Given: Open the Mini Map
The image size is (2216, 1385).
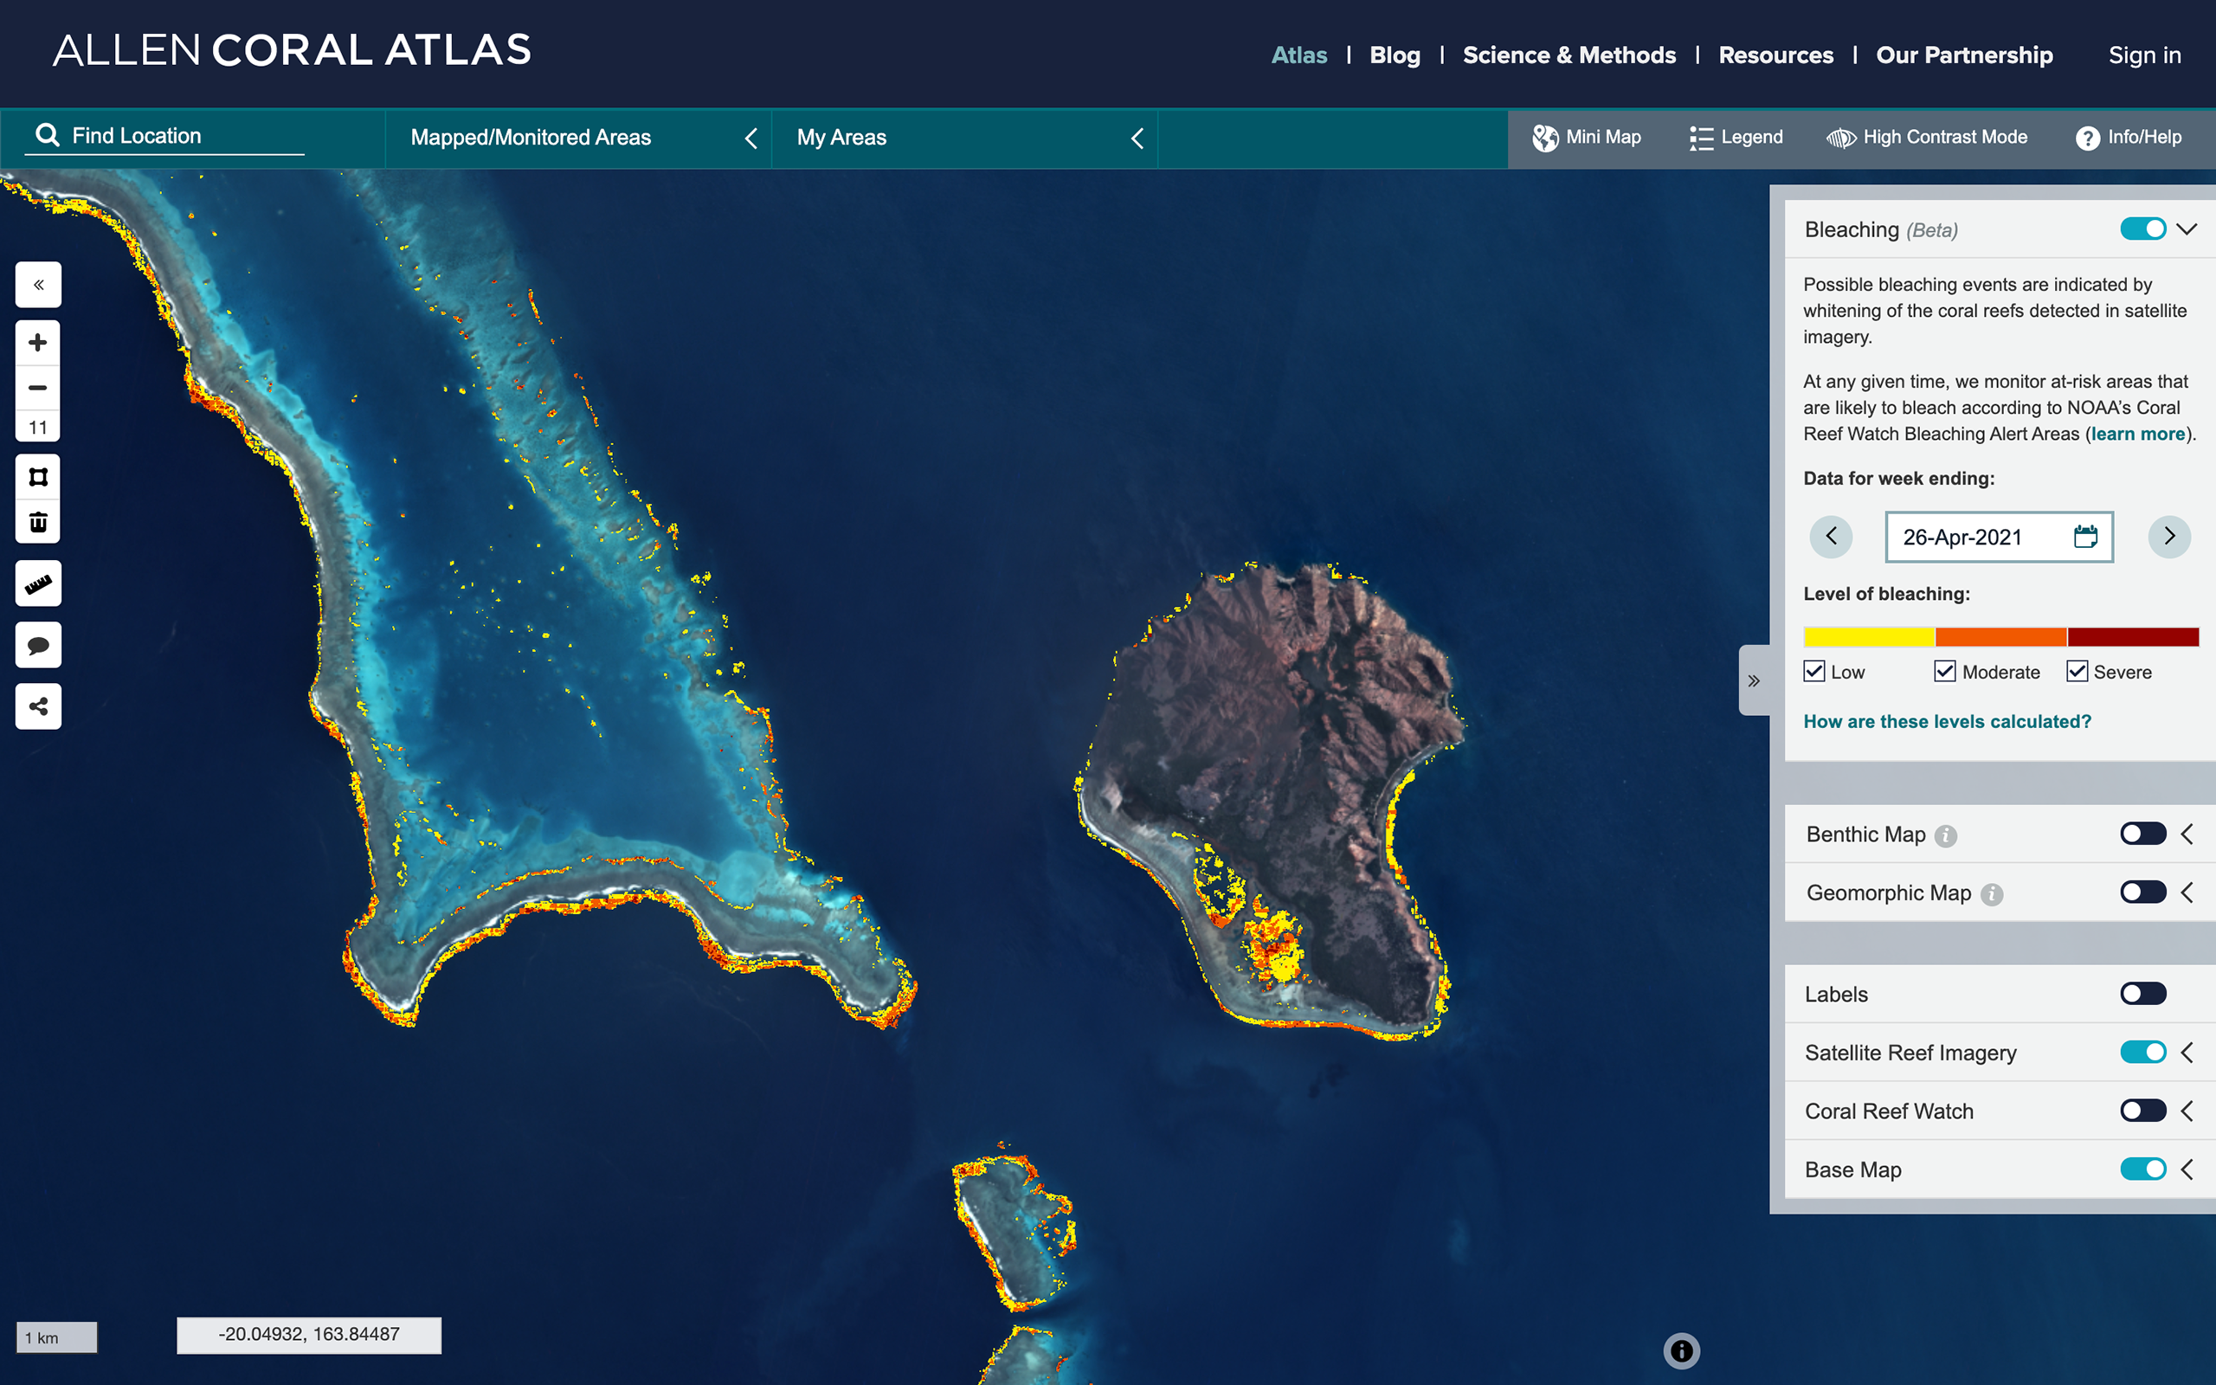Looking at the screenshot, I should pyautogui.click(x=1587, y=138).
